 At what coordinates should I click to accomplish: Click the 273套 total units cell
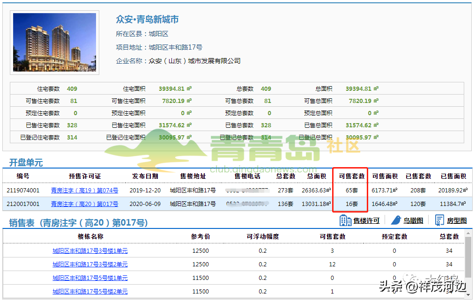pyautogui.click(x=286, y=191)
